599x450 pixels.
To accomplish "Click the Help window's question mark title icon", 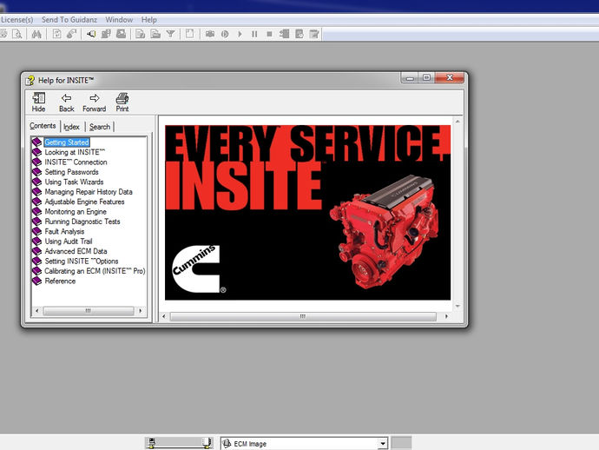I will (x=30, y=81).
